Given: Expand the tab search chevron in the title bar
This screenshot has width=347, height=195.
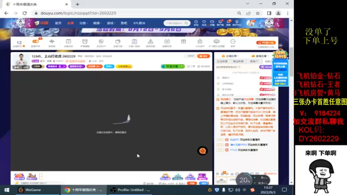Looking at the screenshot, I should pyautogui.click(x=247, y=4).
